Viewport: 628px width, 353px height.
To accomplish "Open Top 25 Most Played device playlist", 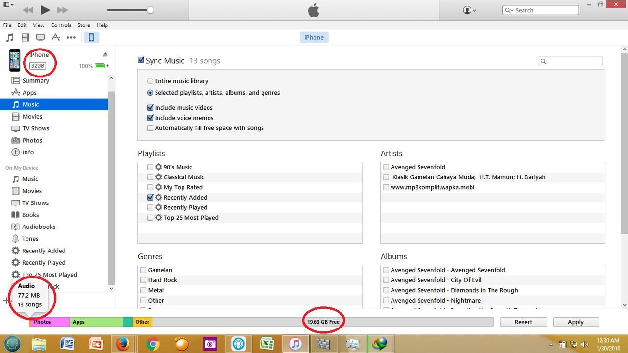I will point(49,275).
